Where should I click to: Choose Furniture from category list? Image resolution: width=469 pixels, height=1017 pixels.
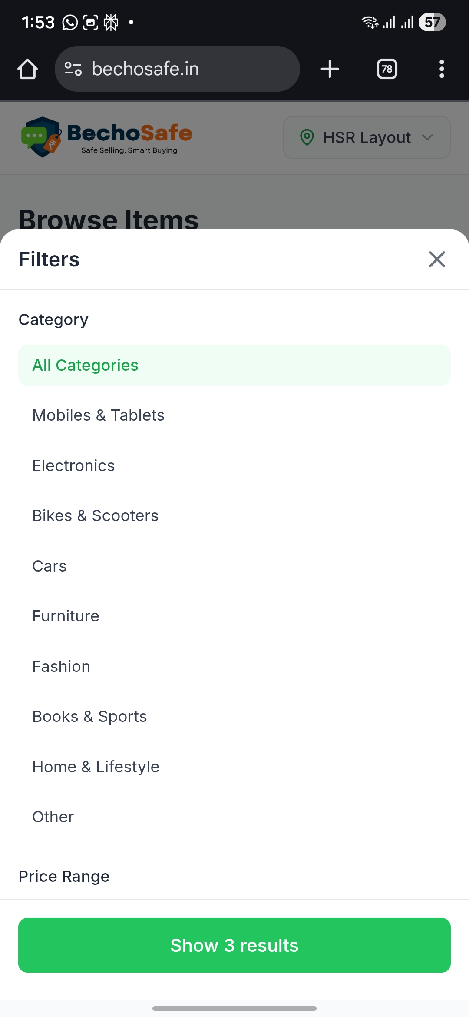pos(66,616)
